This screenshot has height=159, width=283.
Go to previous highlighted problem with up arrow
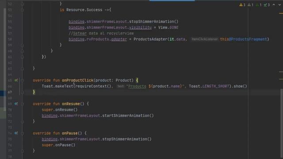pyautogui.click(x=274, y=5)
